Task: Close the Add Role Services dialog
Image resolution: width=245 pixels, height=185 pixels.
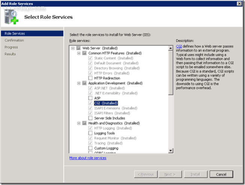Action: pos(239,3)
